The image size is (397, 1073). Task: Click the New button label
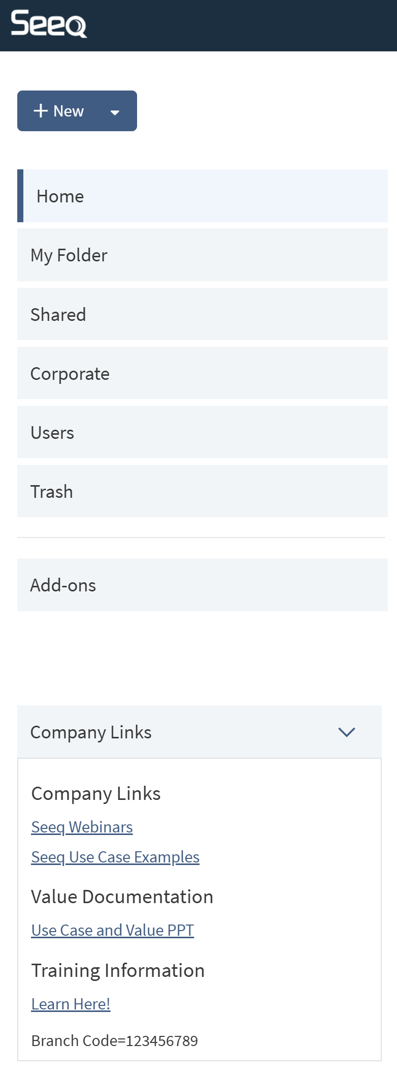[69, 111]
